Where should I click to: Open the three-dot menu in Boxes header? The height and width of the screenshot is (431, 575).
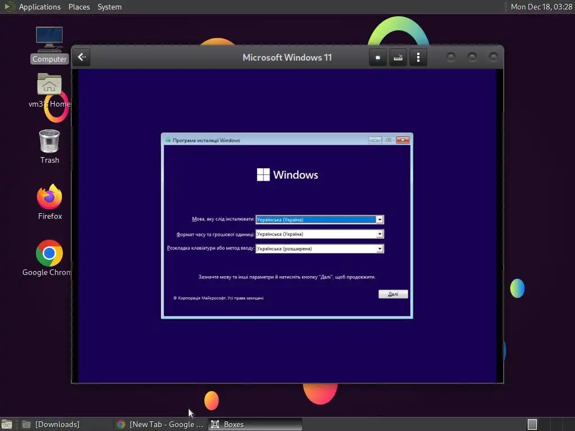point(418,58)
